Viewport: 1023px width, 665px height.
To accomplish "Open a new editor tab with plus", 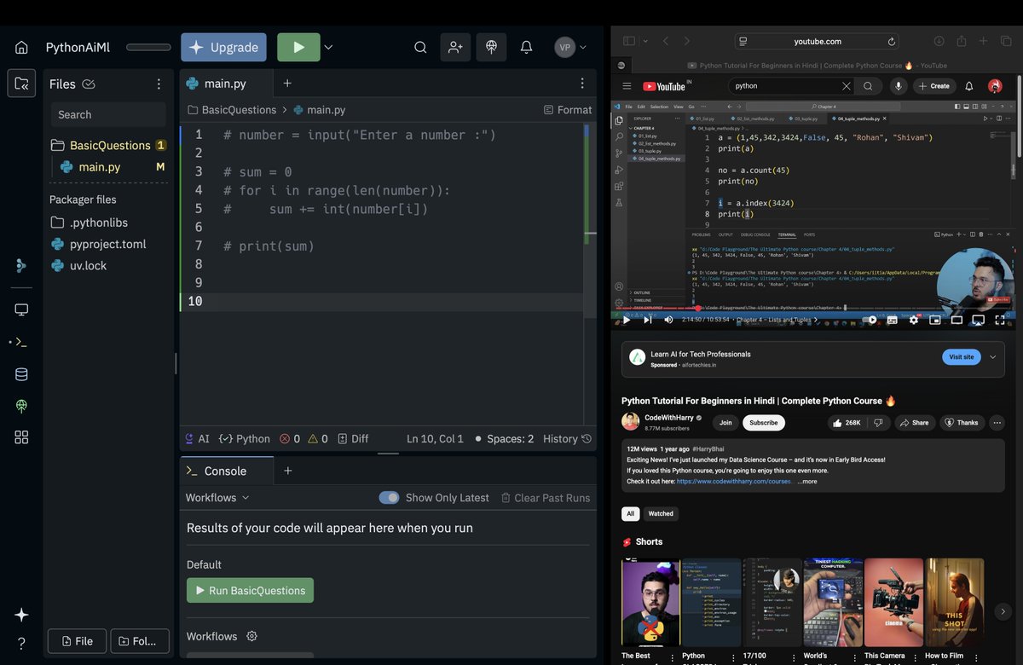I will (287, 84).
